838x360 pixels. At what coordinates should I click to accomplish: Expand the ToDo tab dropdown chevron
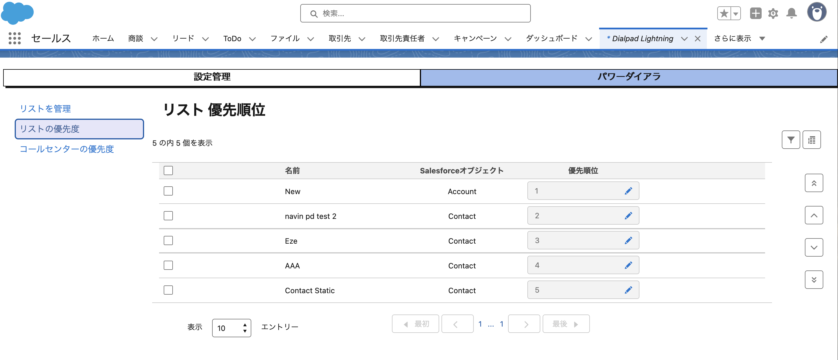click(252, 39)
